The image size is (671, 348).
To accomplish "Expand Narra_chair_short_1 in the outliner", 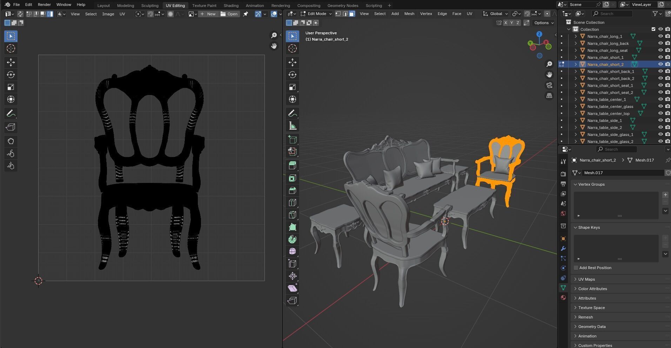I will tap(576, 57).
